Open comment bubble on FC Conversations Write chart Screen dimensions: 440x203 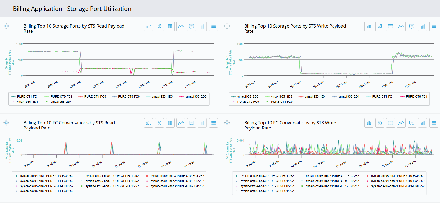point(412,123)
